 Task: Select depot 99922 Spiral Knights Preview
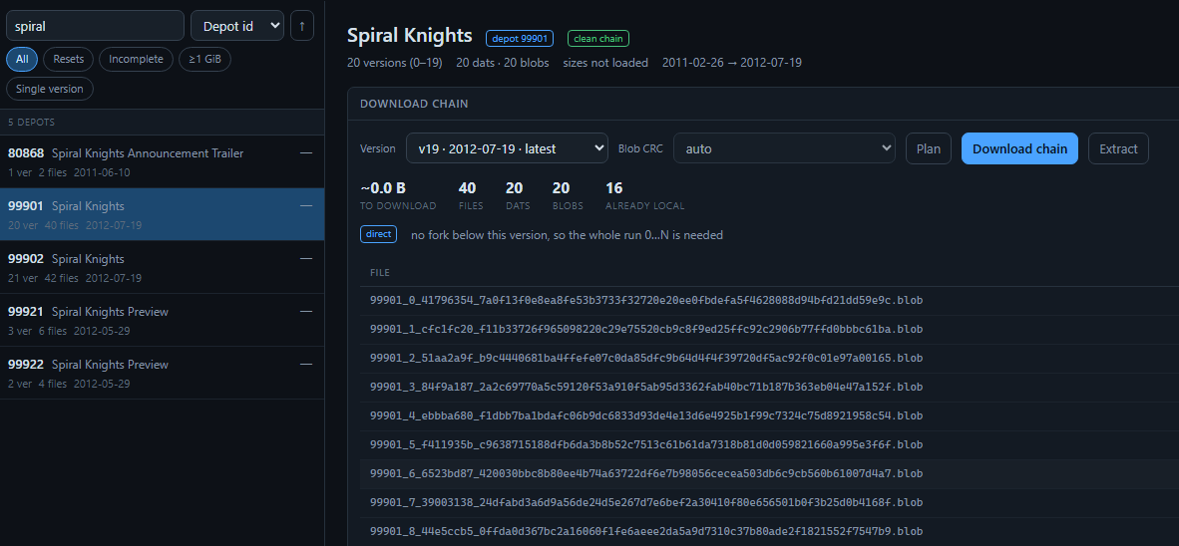tap(162, 373)
